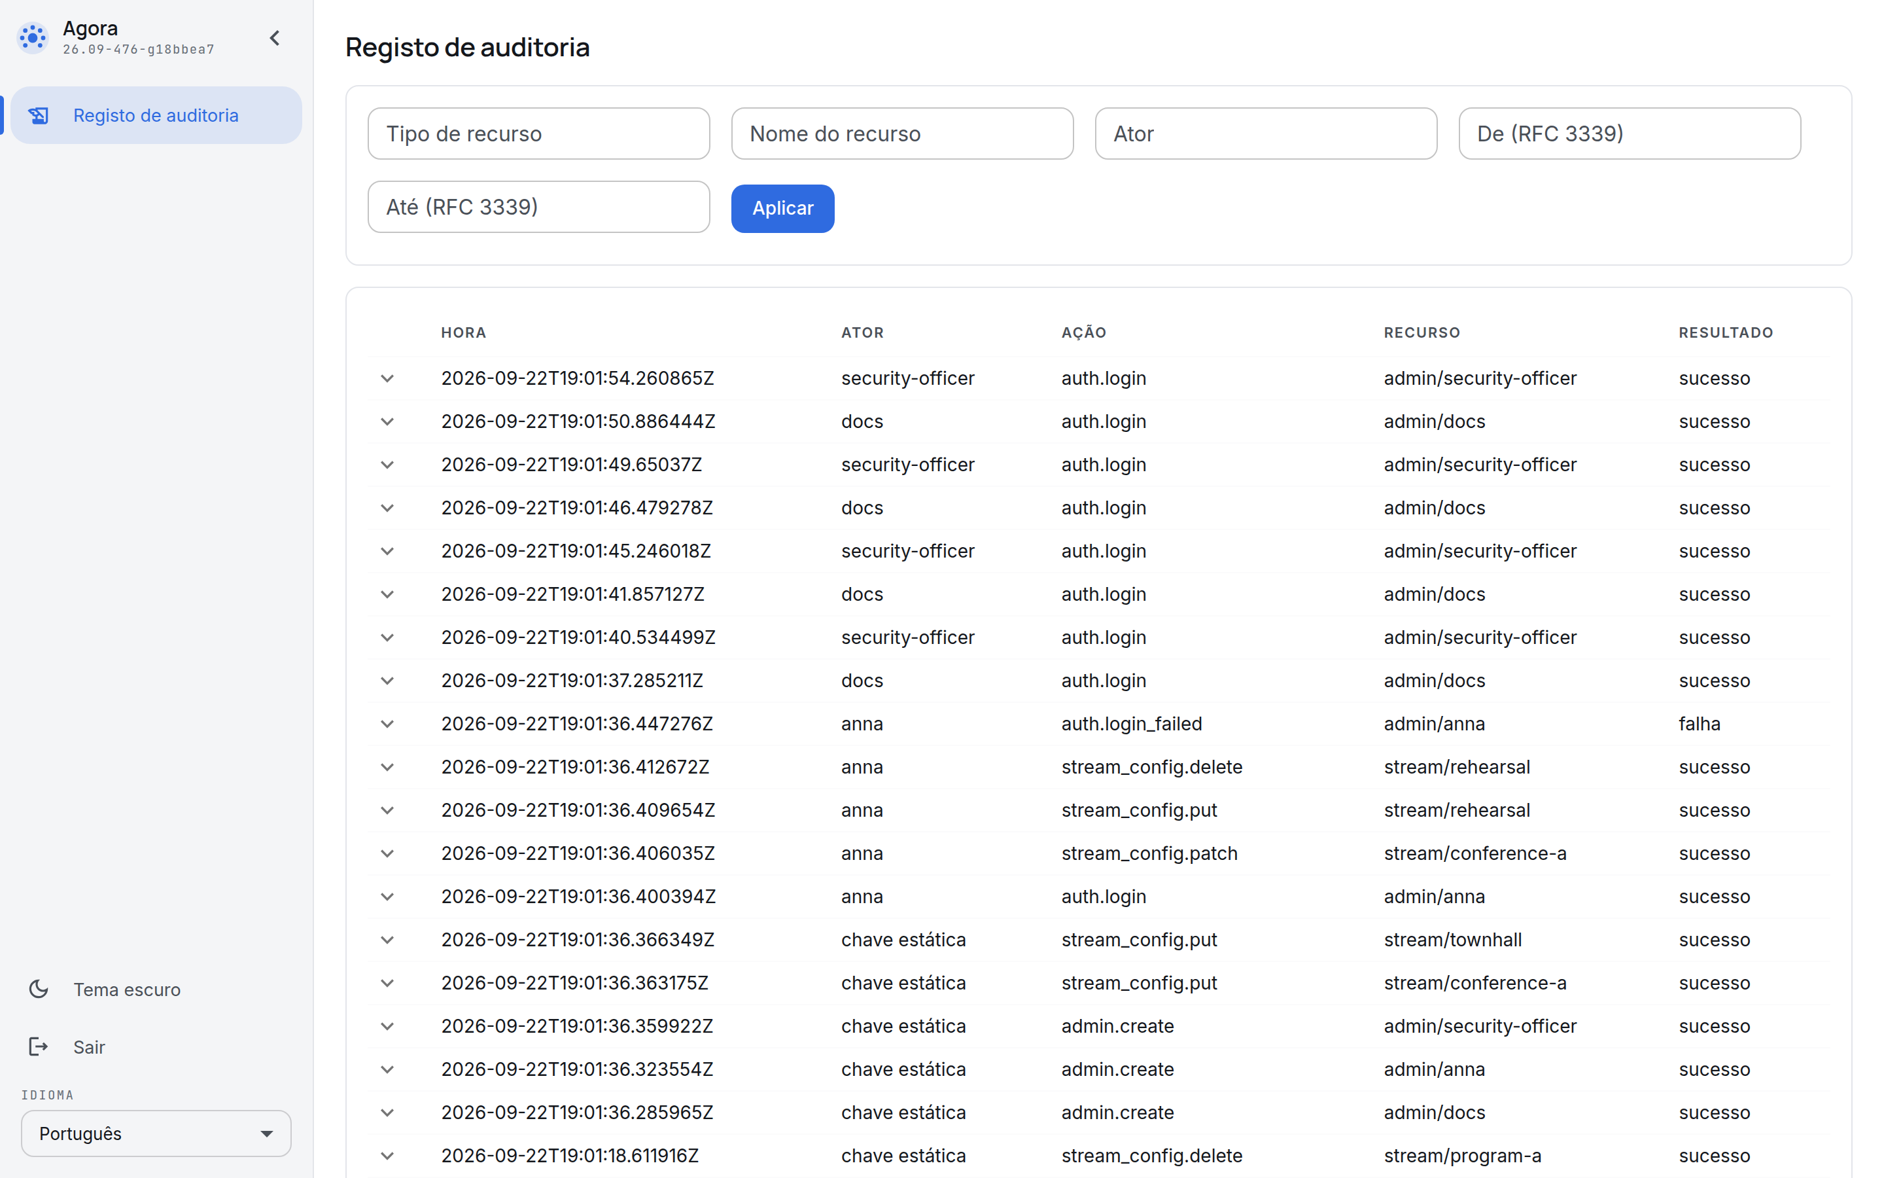Expand the 19:01:36.400394Z row
Image resolution: width=1884 pixels, height=1178 pixels.
[387, 897]
